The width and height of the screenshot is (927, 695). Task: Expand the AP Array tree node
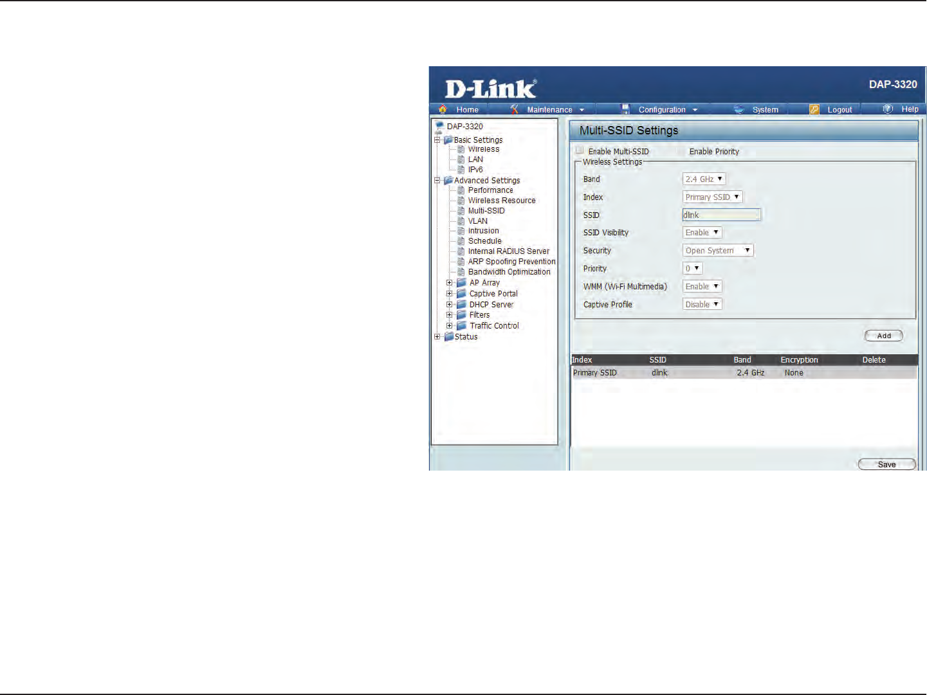[x=450, y=283]
